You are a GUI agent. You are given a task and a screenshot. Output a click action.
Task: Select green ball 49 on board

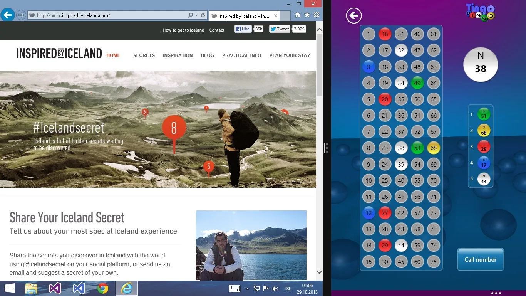point(417,83)
